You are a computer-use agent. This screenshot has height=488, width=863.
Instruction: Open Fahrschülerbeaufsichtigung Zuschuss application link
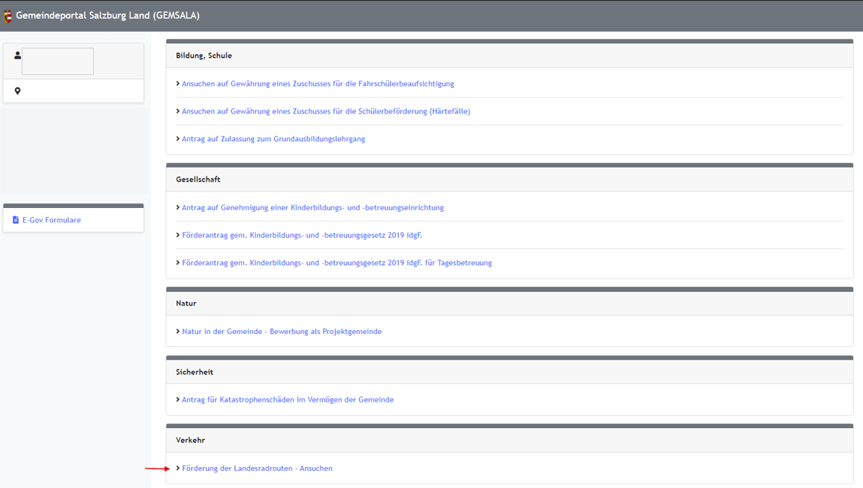coord(318,84)
